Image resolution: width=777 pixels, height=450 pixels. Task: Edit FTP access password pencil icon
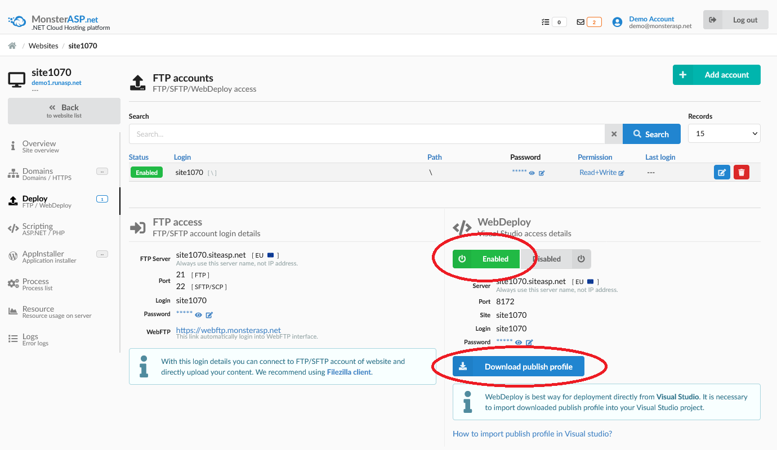tap(209, 315)
